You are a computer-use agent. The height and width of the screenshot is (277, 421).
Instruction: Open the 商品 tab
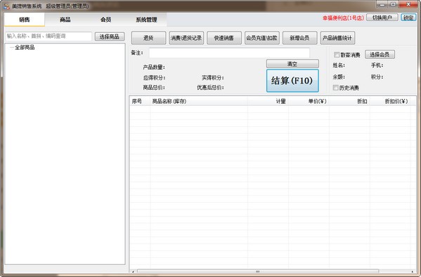coord(65,20)
